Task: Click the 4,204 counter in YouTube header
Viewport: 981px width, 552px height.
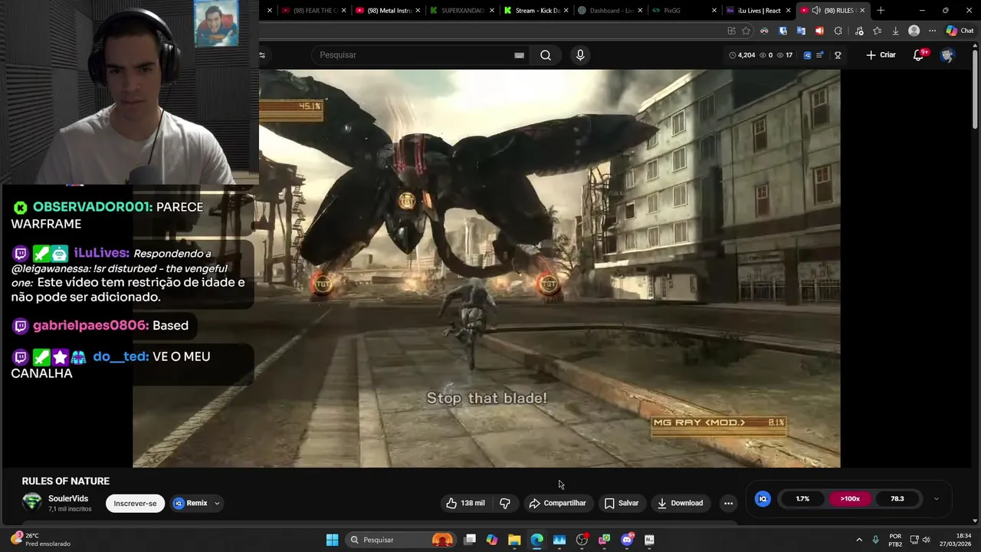Action: tap(742, 55)
